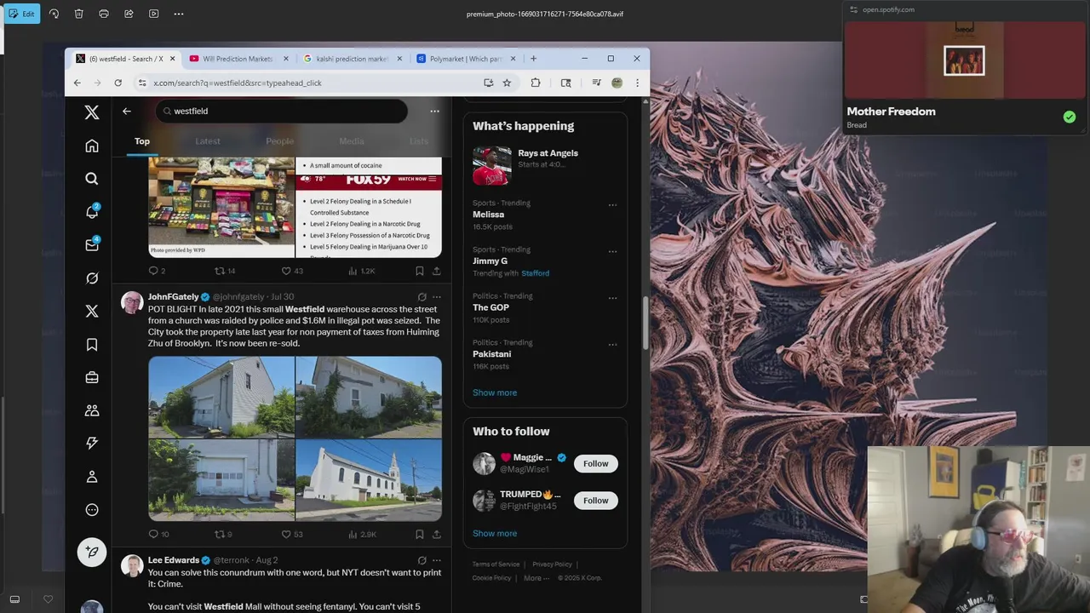Viewport: 1090px width, 613px height.
Task: Share JohnFGately's POT BLIGHT post
Action: [436, 534]
